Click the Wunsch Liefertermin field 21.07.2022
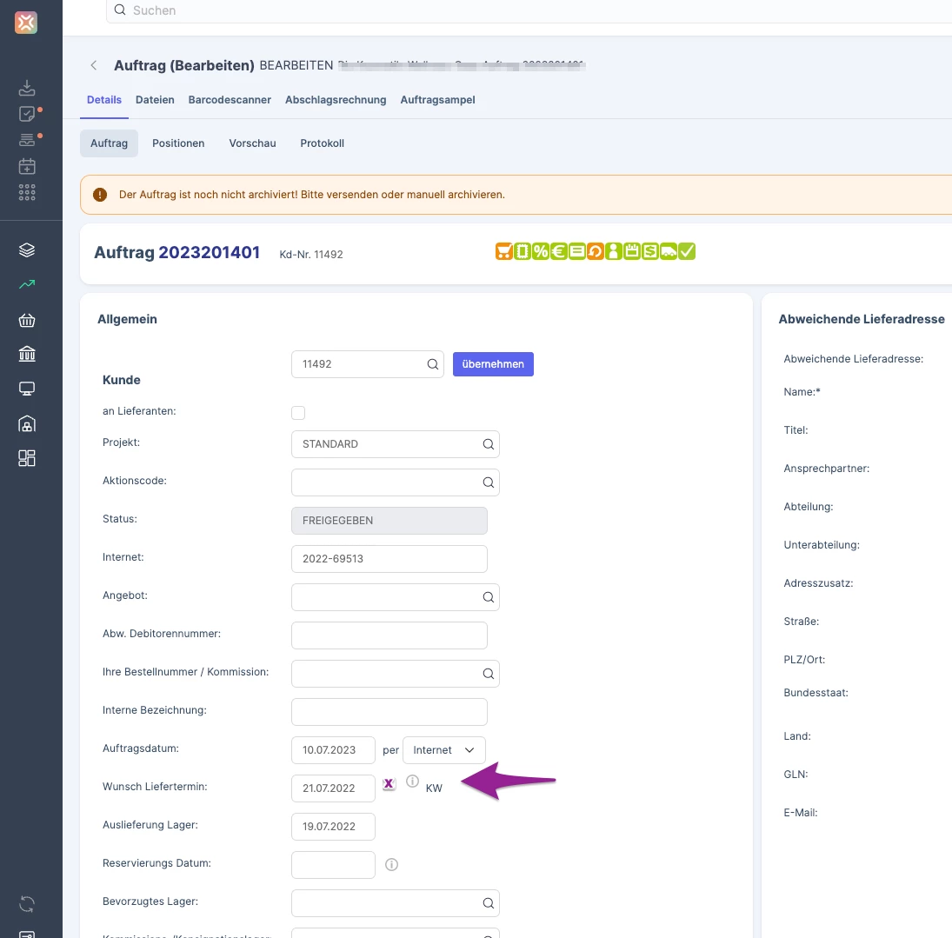The image size is (952, 938). [333, 788]
